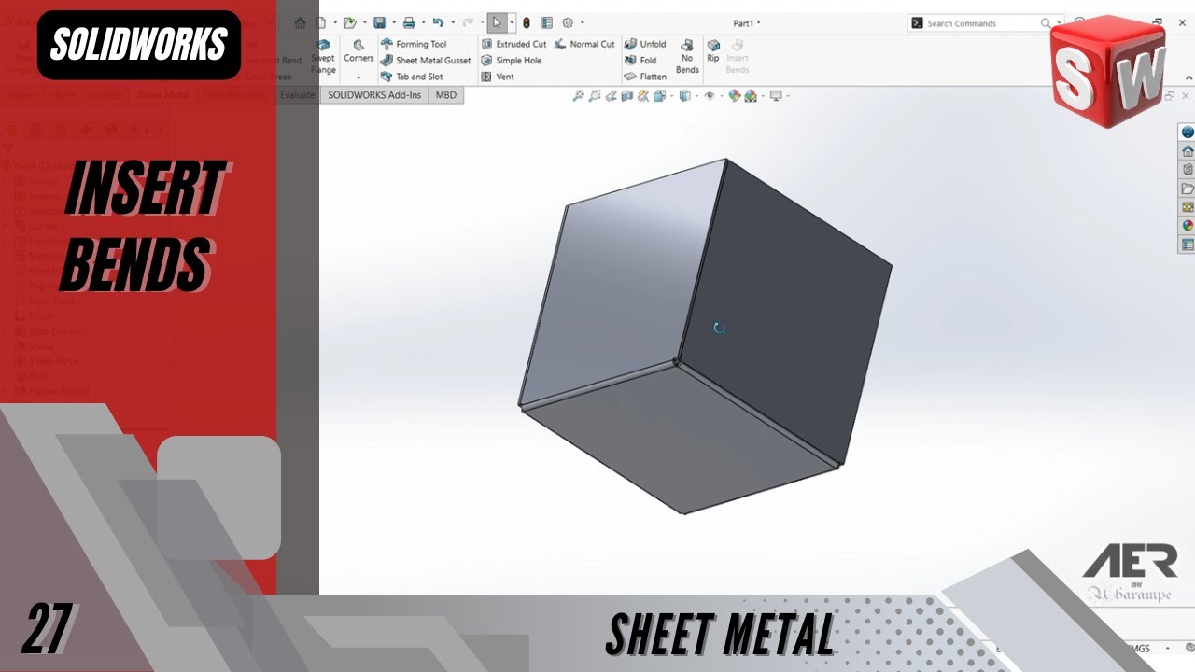The width and height of the screenshot is (1195, 672).
Task: Choose the Extruded Cut command
Action: tap(513, 44)
